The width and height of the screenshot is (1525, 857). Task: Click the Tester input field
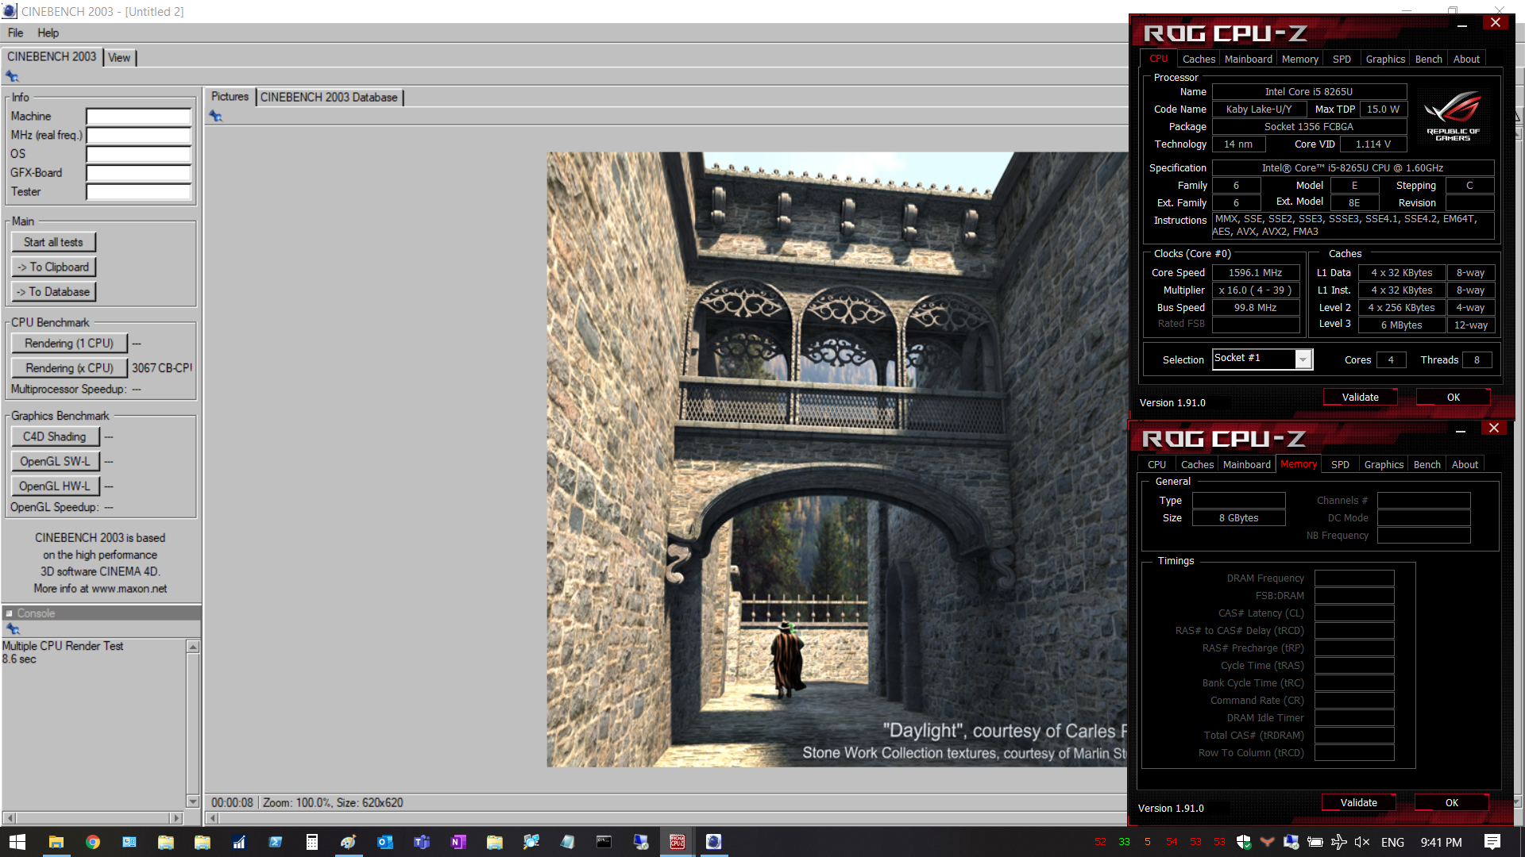(138, 192)
